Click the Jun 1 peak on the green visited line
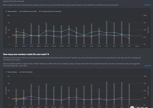The width and height of the screenshot is (153, 108). [69, 29]
